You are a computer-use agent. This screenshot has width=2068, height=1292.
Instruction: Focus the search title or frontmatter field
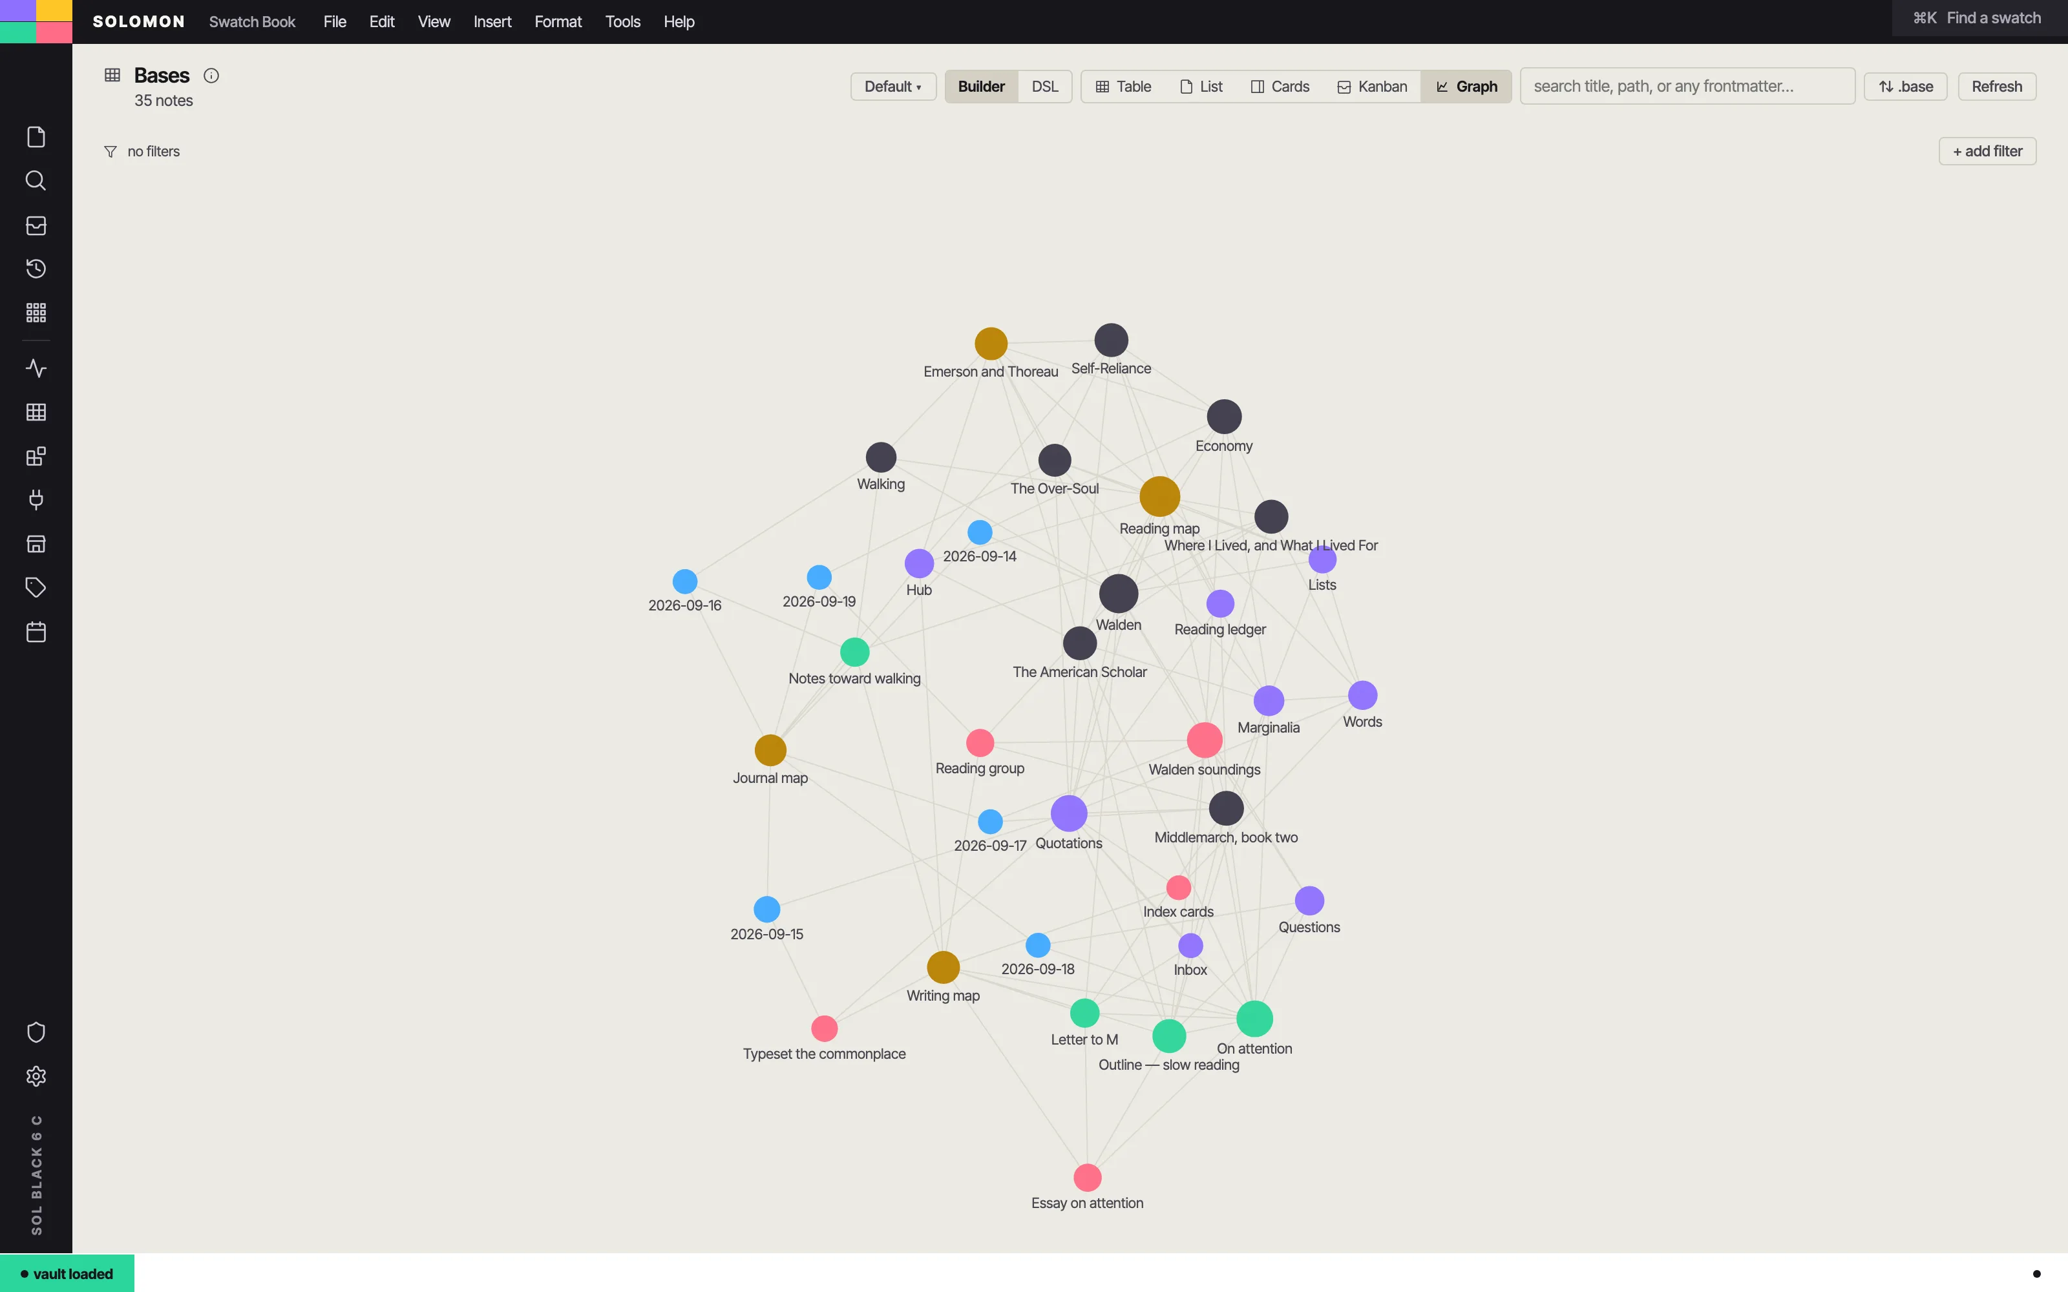pos(1687,87)
